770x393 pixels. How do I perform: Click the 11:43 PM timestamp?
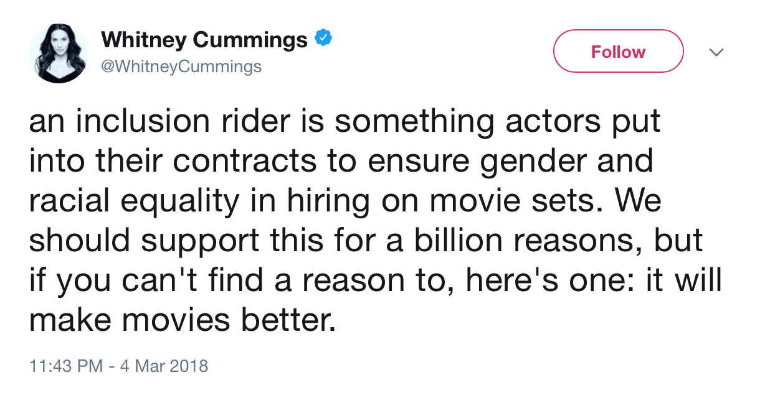coord(65,366)
